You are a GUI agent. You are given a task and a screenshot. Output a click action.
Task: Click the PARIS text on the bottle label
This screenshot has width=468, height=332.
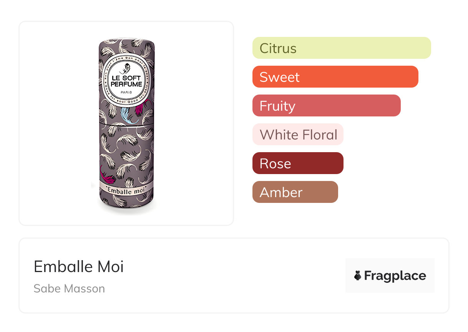point(126,93)
